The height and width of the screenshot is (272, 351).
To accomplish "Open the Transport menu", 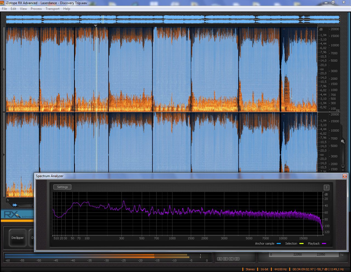I will [x=52, y=9].
